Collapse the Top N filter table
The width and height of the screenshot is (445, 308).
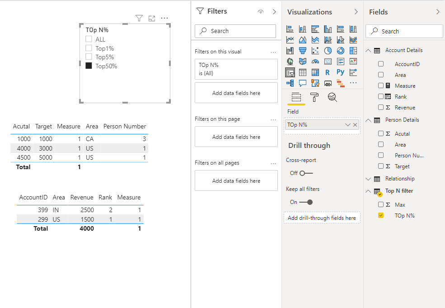[368, 191]
